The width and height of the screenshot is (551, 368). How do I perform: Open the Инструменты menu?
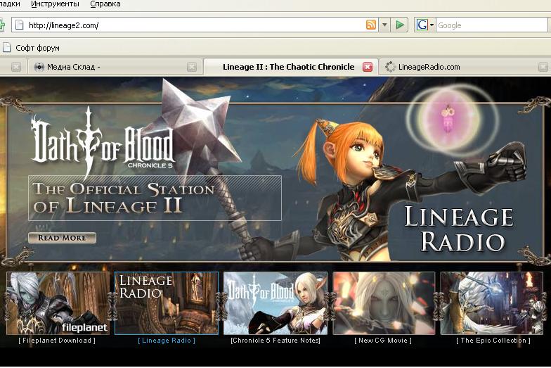55,4
